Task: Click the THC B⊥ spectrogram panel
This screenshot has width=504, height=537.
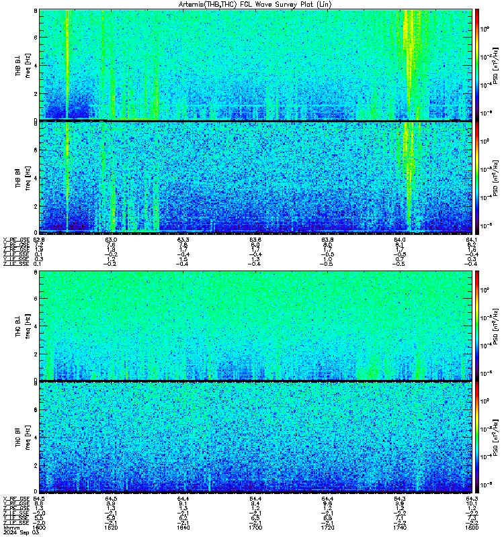Action: pyautogui.click(x=255, y=326)
